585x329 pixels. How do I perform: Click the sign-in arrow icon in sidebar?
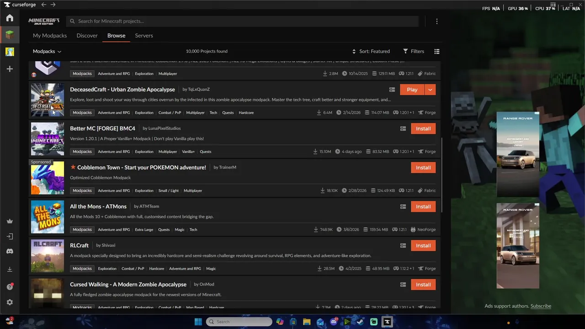click(10, 236)
